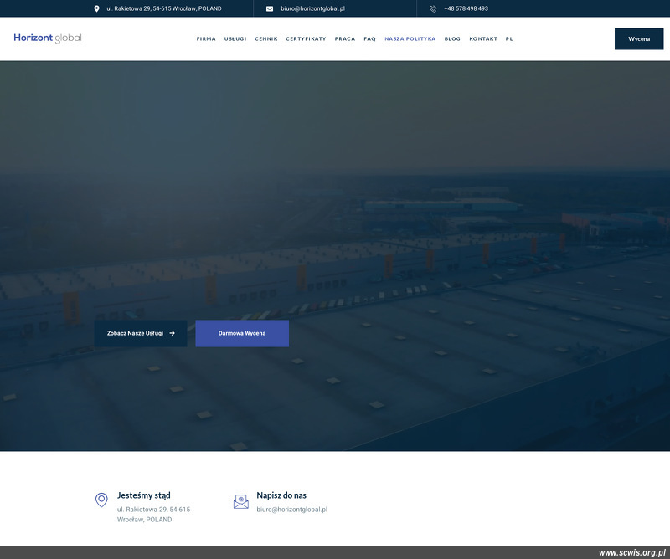The image size is (670, 559).
Task: Click the phone icon in top bar
Action: coord(433,8)
